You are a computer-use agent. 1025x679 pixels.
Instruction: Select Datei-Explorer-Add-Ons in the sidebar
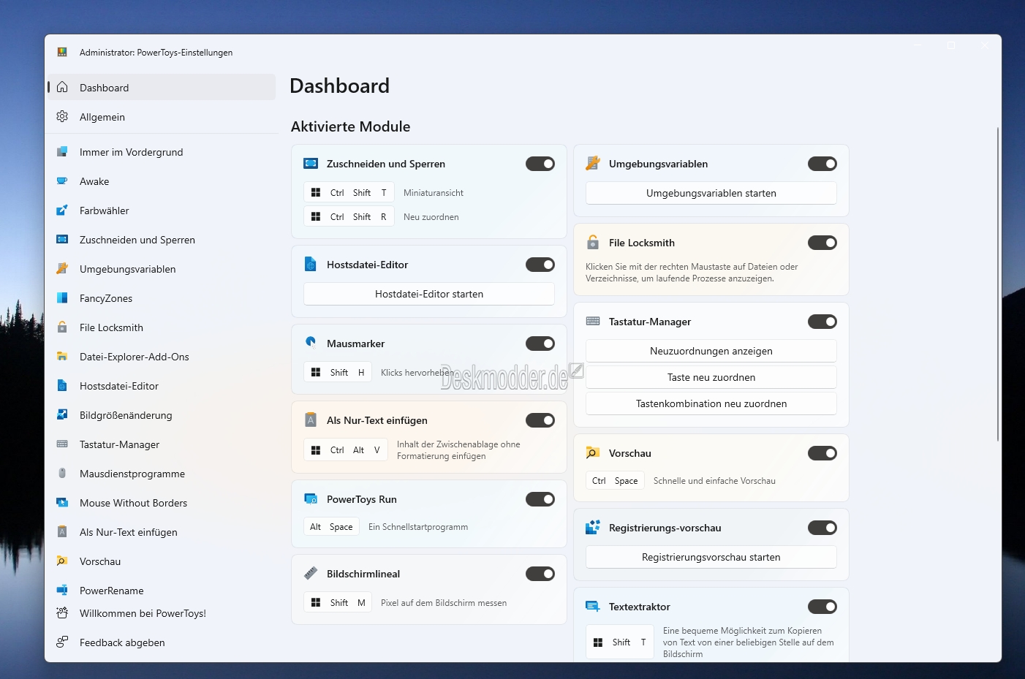[x=135, y=357]
